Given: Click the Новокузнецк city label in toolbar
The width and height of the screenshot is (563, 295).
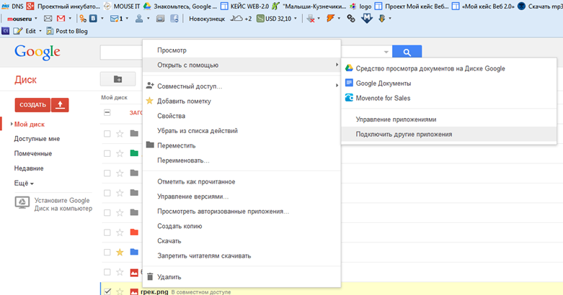Looking at the screenshot, I should 207,19.
